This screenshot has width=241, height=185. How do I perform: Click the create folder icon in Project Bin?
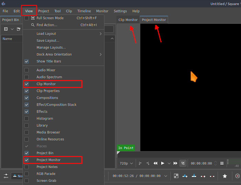(x=19, y=29)
